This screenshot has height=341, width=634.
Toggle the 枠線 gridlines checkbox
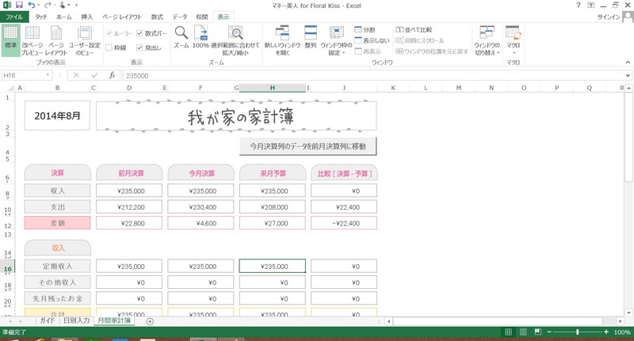tap(109, 47)
